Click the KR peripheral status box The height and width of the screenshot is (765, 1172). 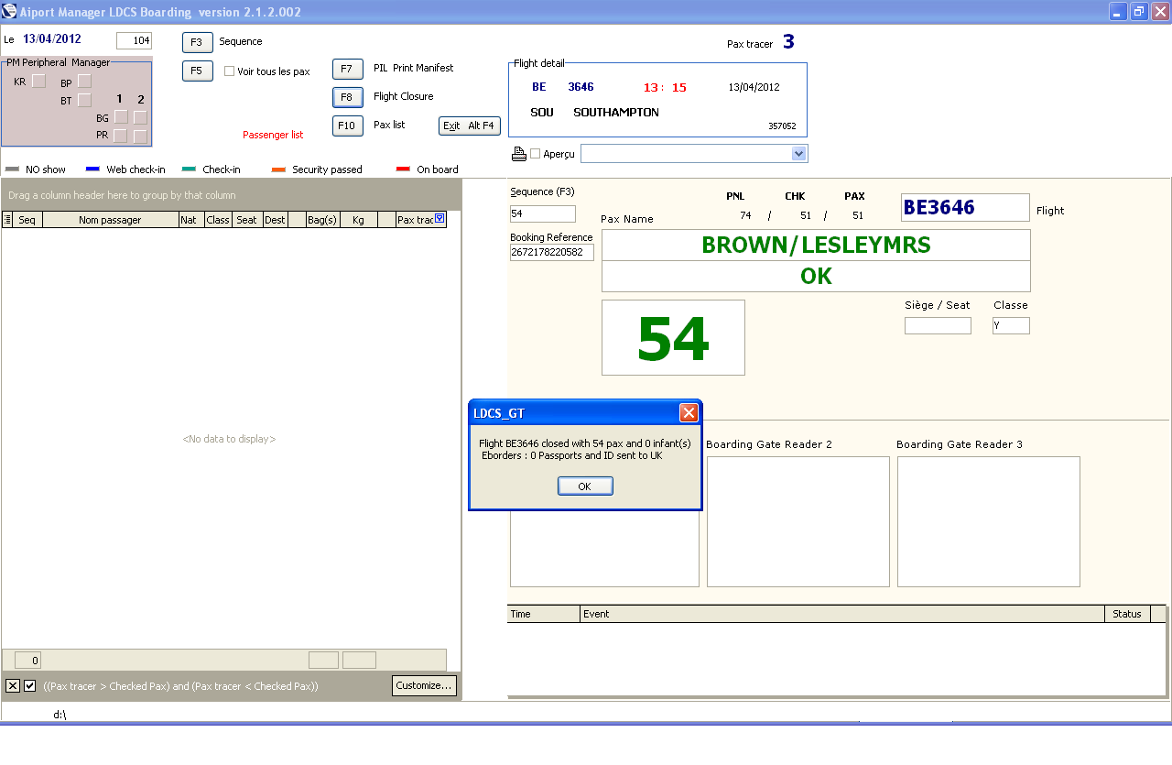click(x=38, y=82)
